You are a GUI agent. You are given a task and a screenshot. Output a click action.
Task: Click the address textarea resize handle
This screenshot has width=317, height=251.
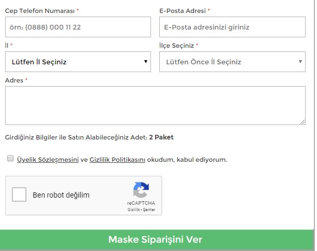coord(302,122)
